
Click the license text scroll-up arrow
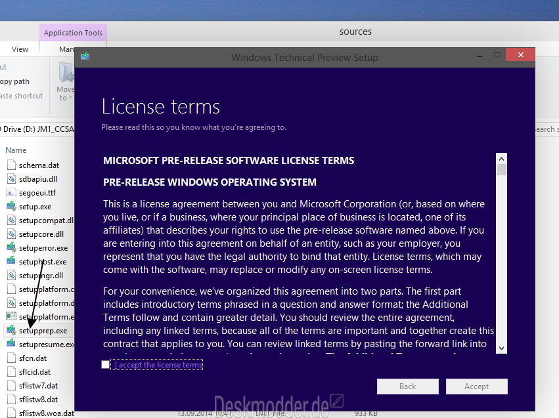point(501,158)
